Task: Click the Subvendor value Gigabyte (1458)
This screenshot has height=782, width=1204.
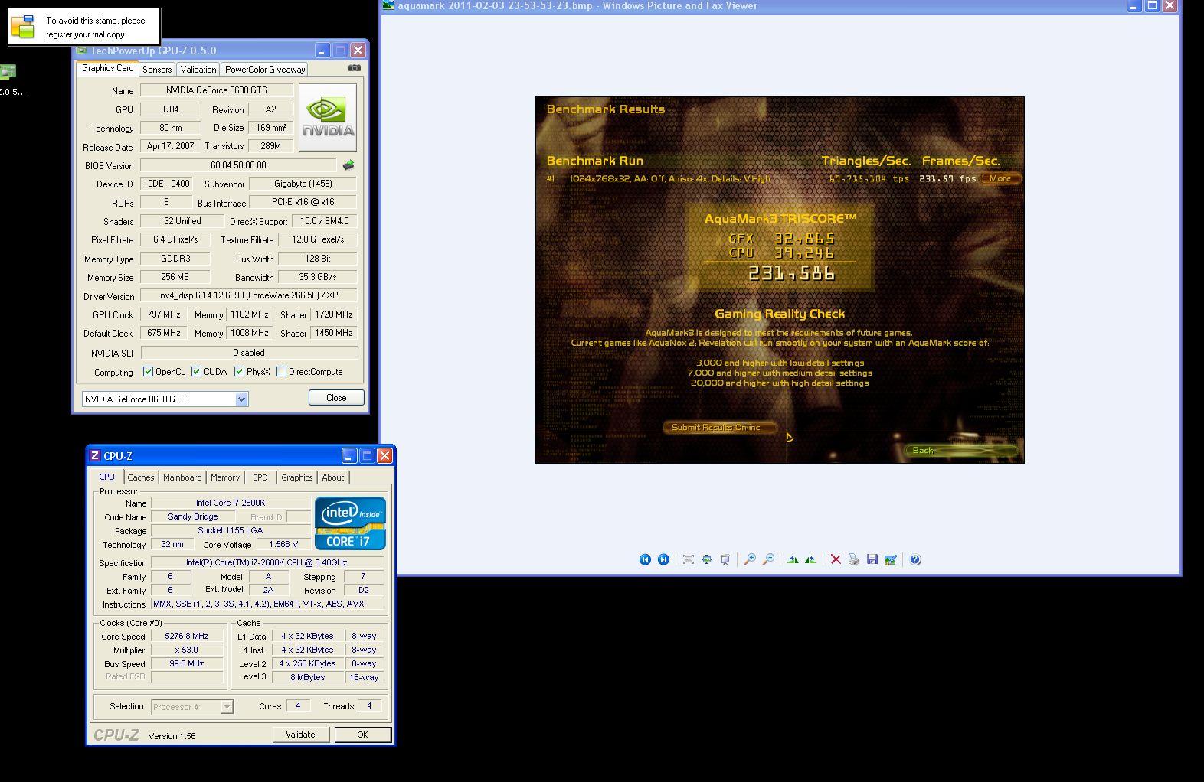Action: [x=303, y=184]
